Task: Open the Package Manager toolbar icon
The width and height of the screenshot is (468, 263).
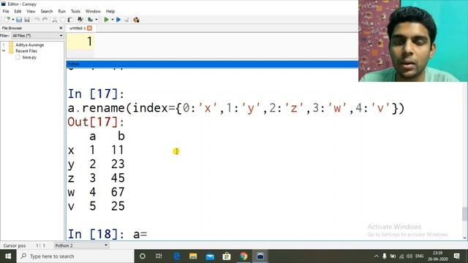Action: 137,20
